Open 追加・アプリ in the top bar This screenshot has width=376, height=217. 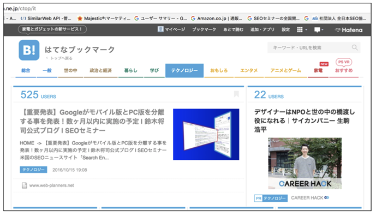coord(262,29)
